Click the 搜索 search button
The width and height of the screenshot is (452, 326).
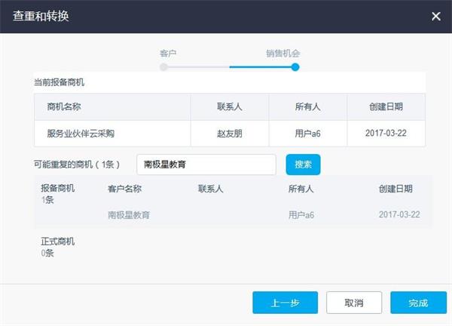click(303, 165)
